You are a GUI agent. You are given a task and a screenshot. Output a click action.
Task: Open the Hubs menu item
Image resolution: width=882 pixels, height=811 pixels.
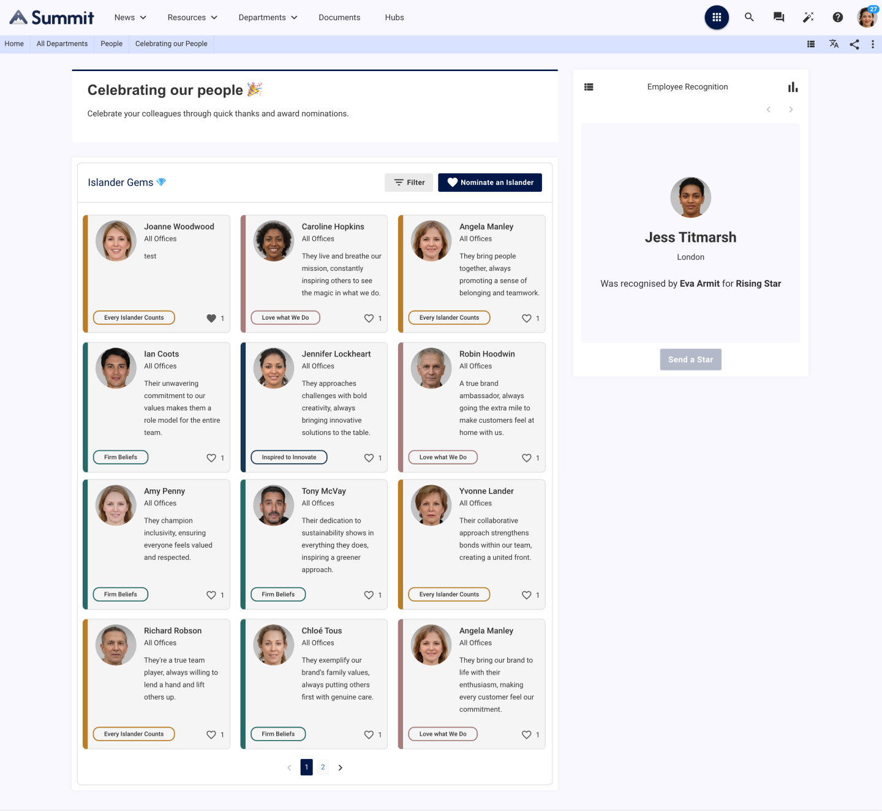tap(394, 17)
